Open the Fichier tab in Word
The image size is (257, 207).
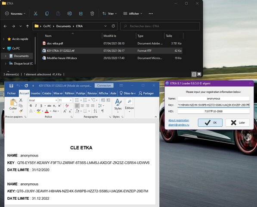click(11, 93)
